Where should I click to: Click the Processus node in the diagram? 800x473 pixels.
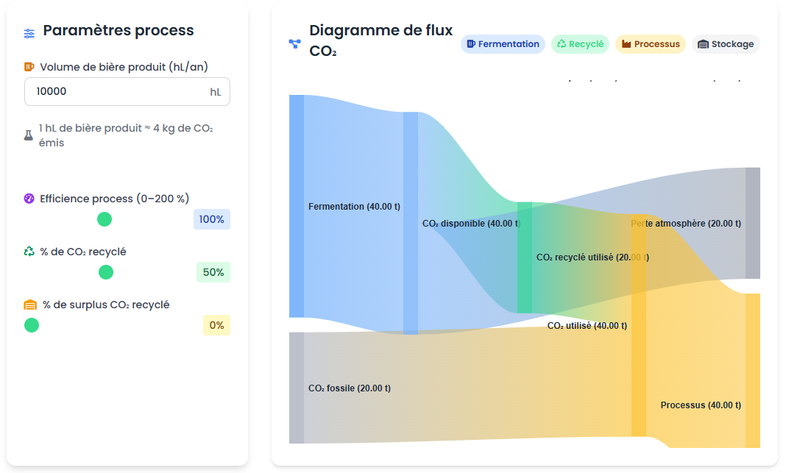(752, 370)
